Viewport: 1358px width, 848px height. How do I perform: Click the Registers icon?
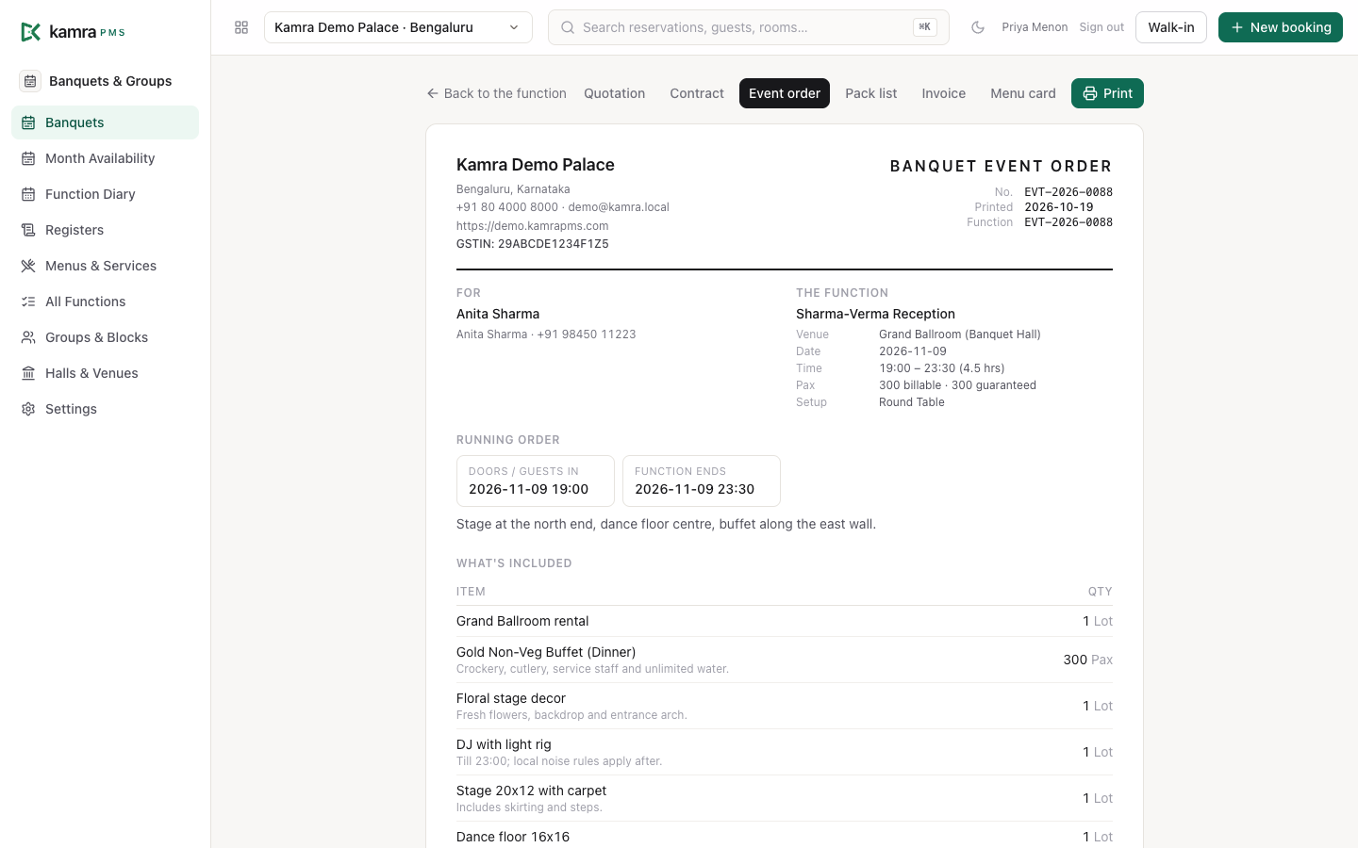(x=28, y=230)
